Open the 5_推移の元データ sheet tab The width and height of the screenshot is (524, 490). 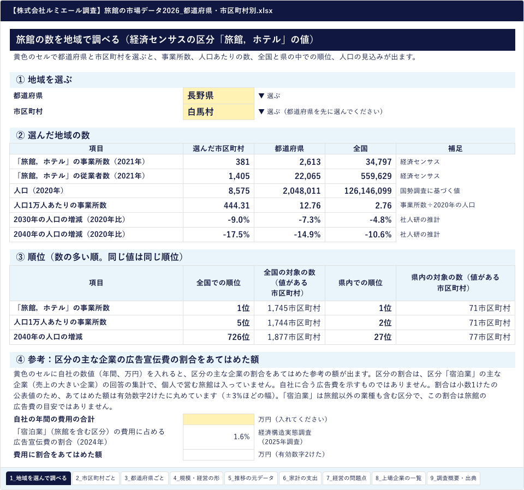pyautogui.click(x=251, y=478)
